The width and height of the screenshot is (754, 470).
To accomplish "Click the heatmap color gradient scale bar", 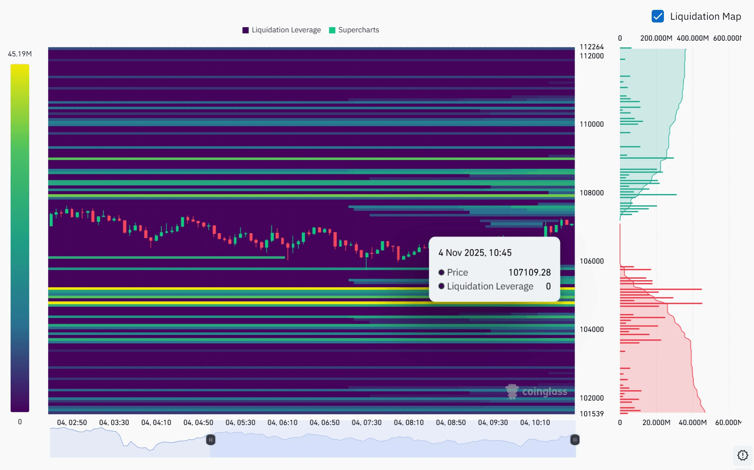I will [20, 238].
